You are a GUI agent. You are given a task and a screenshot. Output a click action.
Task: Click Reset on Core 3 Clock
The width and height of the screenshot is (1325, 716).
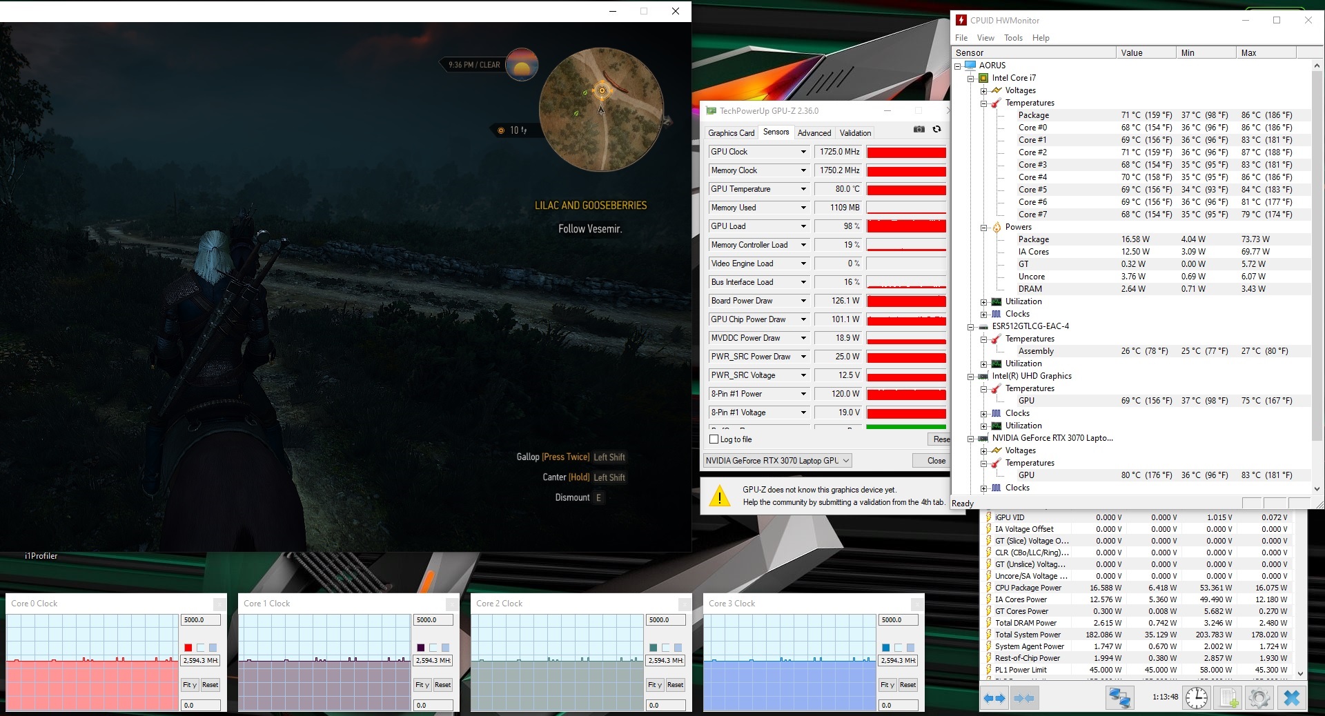point(908,685)
